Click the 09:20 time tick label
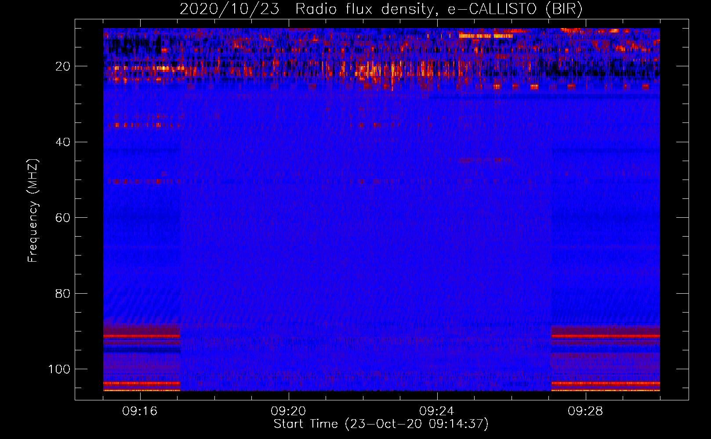 [x=288, y=411]
